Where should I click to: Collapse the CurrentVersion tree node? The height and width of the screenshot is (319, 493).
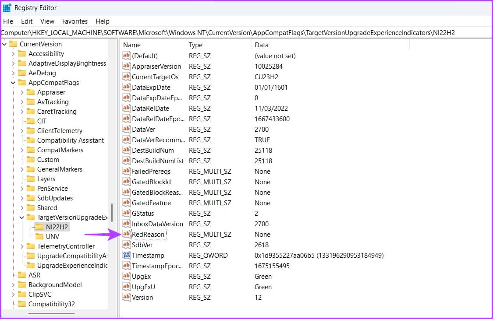pos(4,44)
